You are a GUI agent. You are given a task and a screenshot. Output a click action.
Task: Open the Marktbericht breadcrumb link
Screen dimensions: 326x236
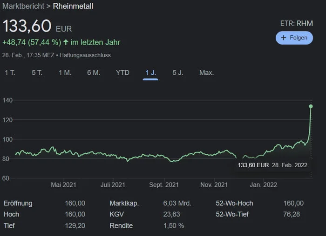click(23, 6)
